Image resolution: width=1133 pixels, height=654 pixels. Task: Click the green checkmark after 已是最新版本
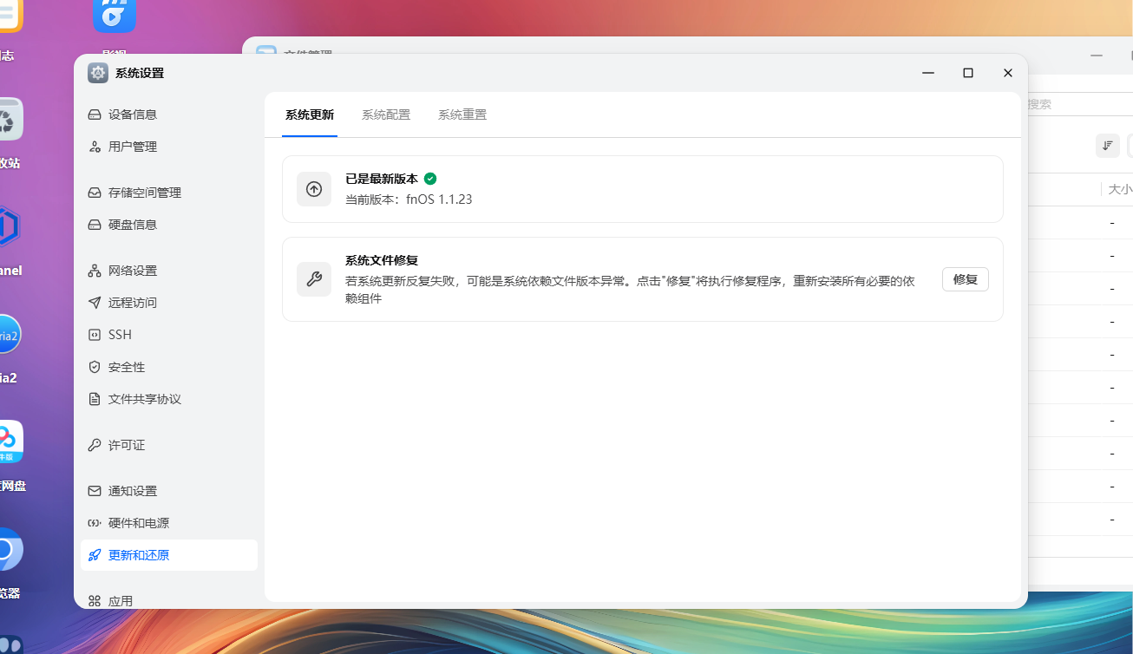click(430, 179)
